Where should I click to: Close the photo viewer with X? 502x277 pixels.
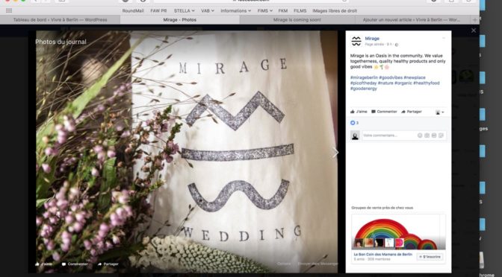click(474, 31)
